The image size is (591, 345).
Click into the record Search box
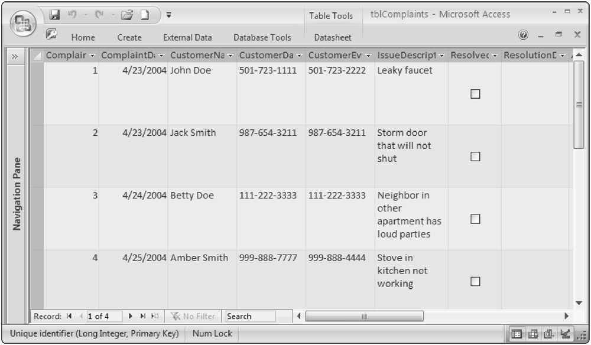[249, 317]
